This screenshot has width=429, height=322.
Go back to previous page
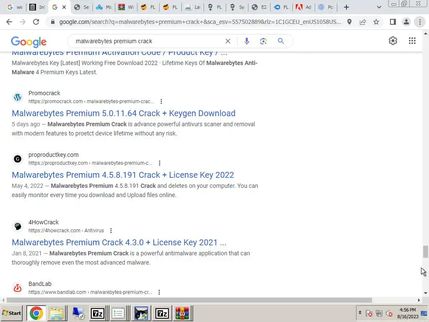[9, 22]
